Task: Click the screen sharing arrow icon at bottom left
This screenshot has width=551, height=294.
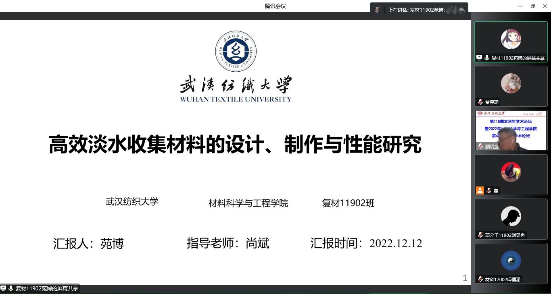Action: tap(4, 288)
